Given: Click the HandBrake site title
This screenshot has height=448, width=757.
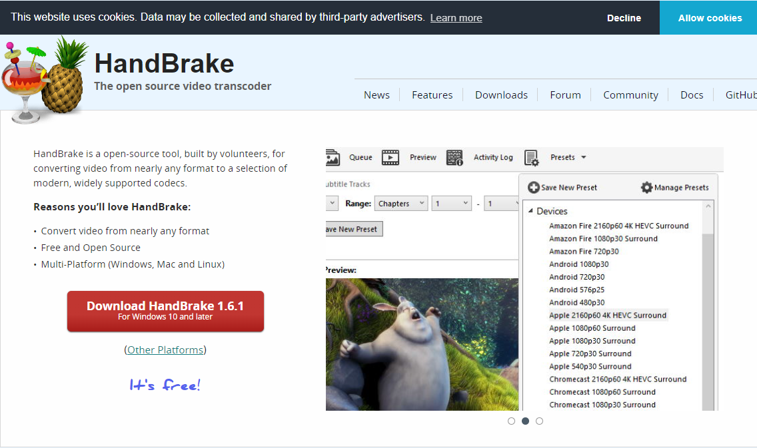Looking at the screenshot, I should 164,63.
